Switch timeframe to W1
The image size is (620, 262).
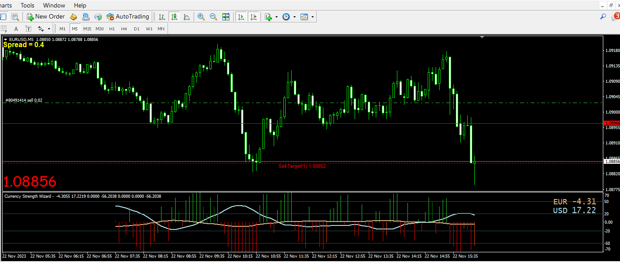click(149, 29)
